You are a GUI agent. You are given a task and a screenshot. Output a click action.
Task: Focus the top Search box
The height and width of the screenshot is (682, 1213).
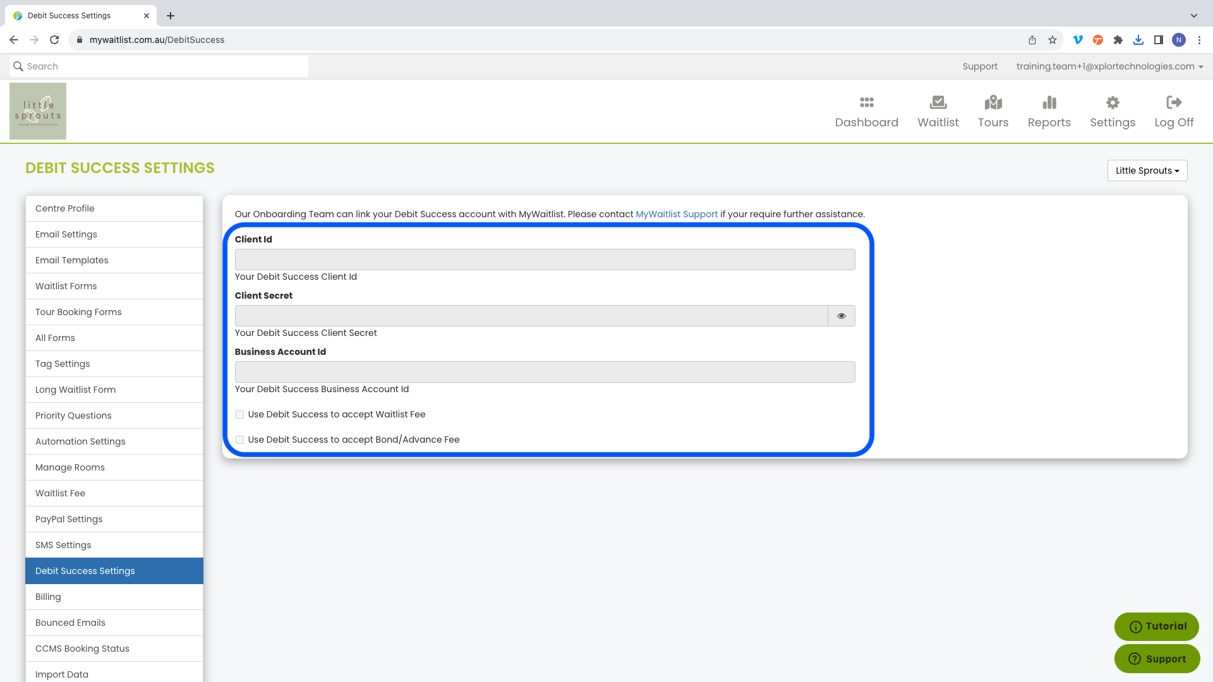[x=159, y=66]
